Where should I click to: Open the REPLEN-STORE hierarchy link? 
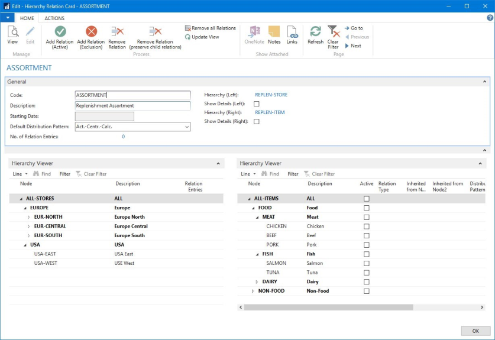tap(271, 95)
